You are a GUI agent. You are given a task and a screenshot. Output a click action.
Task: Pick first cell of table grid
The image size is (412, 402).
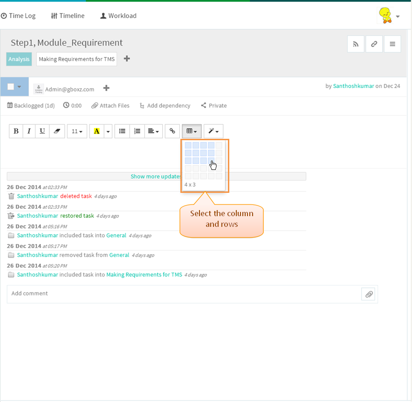tap(188, 145)
